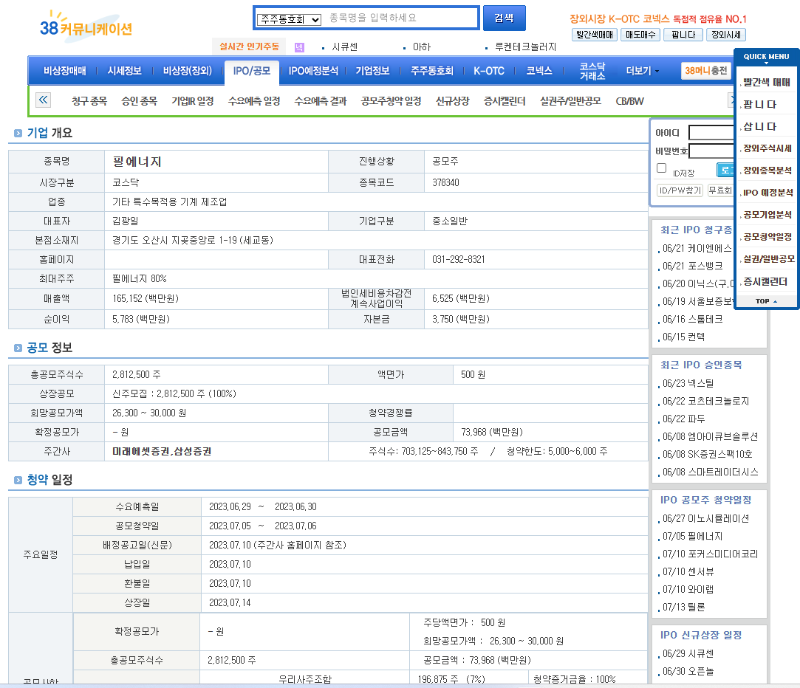This screenshot has height=688, width=800.
Task: Click the 장외시세 button
Action: coord(726,35)
